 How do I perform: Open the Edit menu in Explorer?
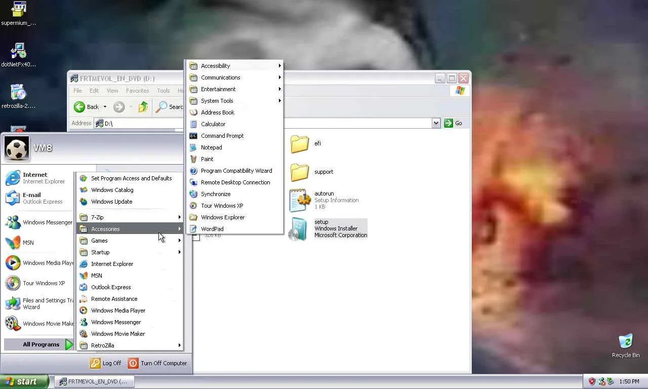point(94,91)
